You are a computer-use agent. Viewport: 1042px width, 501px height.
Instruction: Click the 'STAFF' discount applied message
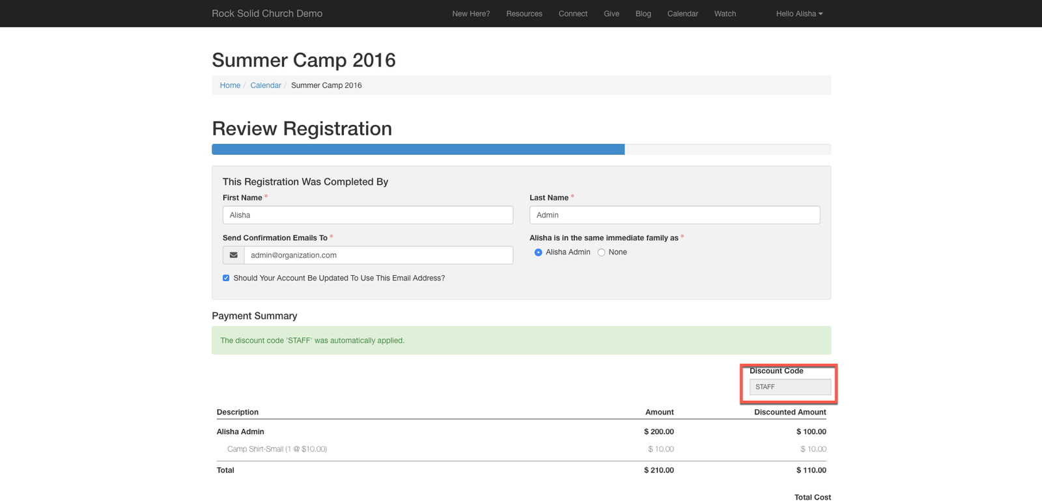coord(521,340)
